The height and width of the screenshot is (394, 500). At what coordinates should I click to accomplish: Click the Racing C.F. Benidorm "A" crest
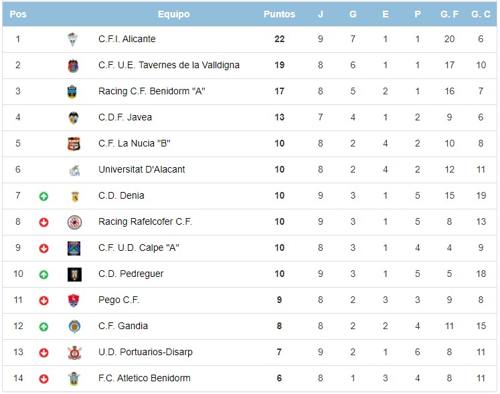(x=74, y=92)
